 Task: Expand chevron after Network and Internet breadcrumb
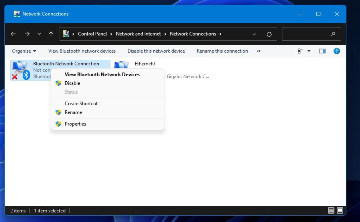[x=165, y=34]
